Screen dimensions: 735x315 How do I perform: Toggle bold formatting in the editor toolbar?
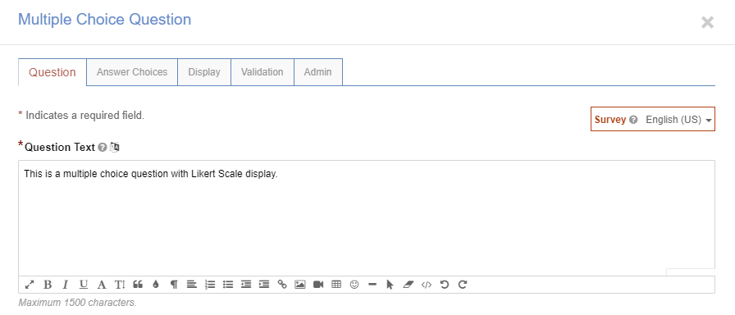pyautogui.click(x=48, y=285)
